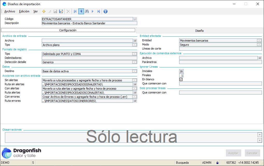This screenshot has height=166, width=264.
Task: Click the lock icon in status bar
Action: (217, 163)
